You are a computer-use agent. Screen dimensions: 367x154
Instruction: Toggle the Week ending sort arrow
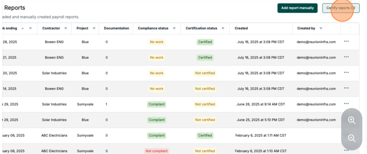[x=23, y=28]
